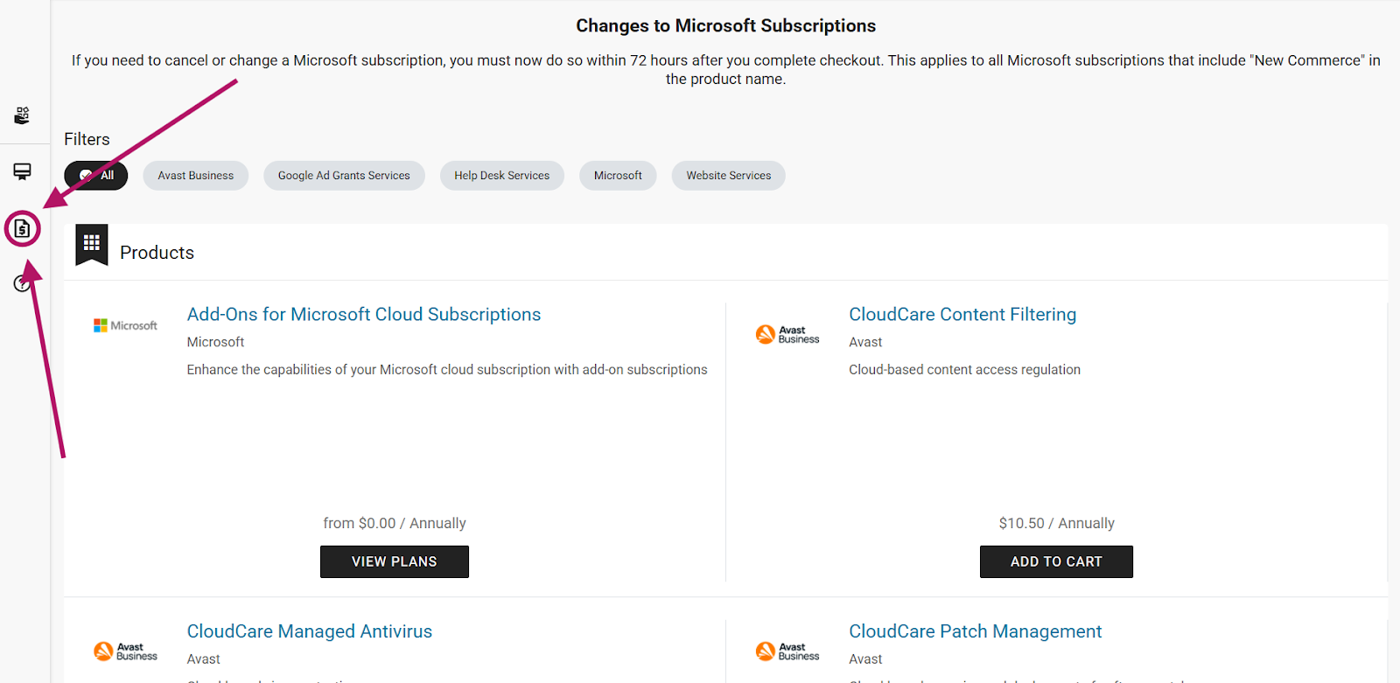This screenshot has width=1400, height=683.
Task: Click 'Avast' vendor under CloudCare Content Filtering
Action: 865,342
